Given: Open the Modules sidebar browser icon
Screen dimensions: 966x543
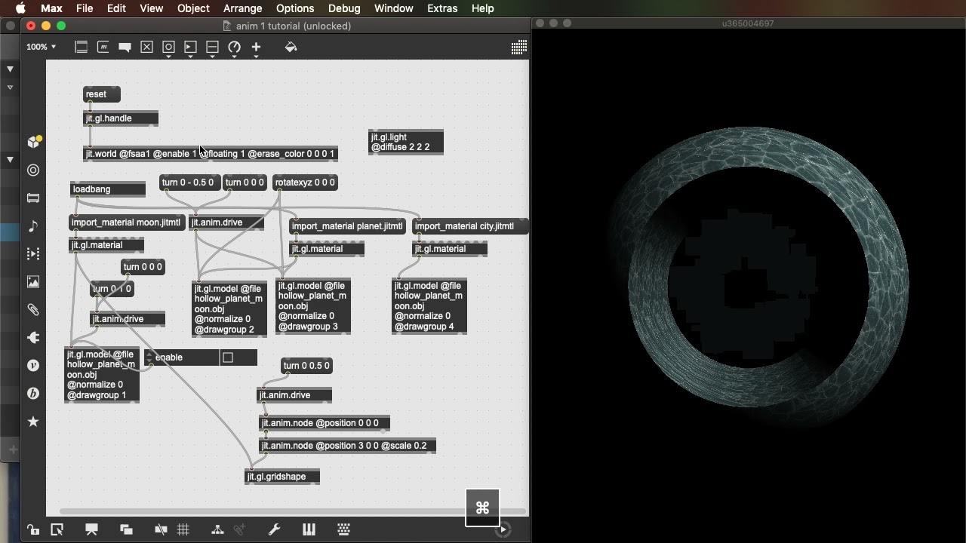Looking at the screenshot, I should 33,198.
